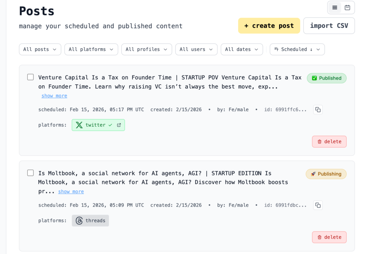The width and height of the screenshot is (366, 254).
Task: Show more of the Moltbook post text
Action: (x=71, y=191)
